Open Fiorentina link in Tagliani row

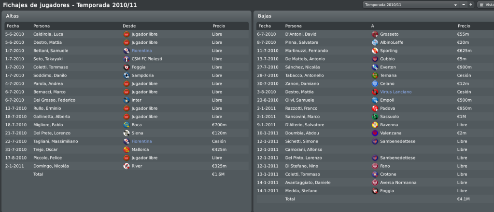pos(142,142)
